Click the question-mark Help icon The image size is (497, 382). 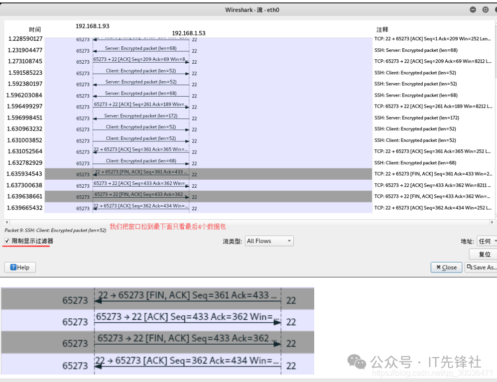[x=13, y=267]
